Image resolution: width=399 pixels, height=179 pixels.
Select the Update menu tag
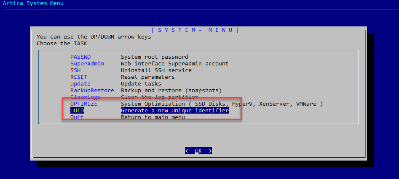pyautogui.click(x=80, y=84)
